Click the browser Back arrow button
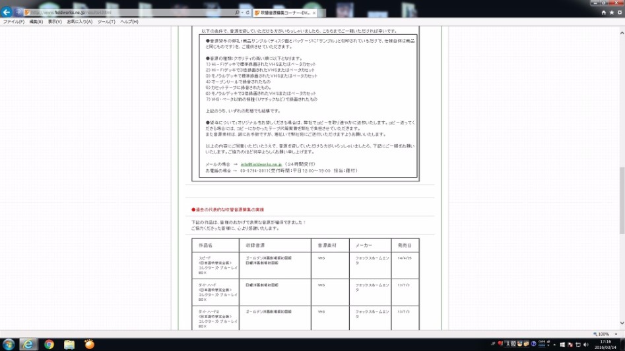Screen dimensions: 625x351 (x=7, y=13)
